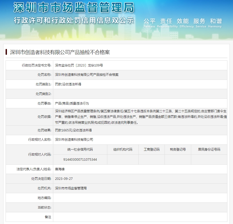
Task: Click the 工商登记码 column header
Action: [152, 150]
